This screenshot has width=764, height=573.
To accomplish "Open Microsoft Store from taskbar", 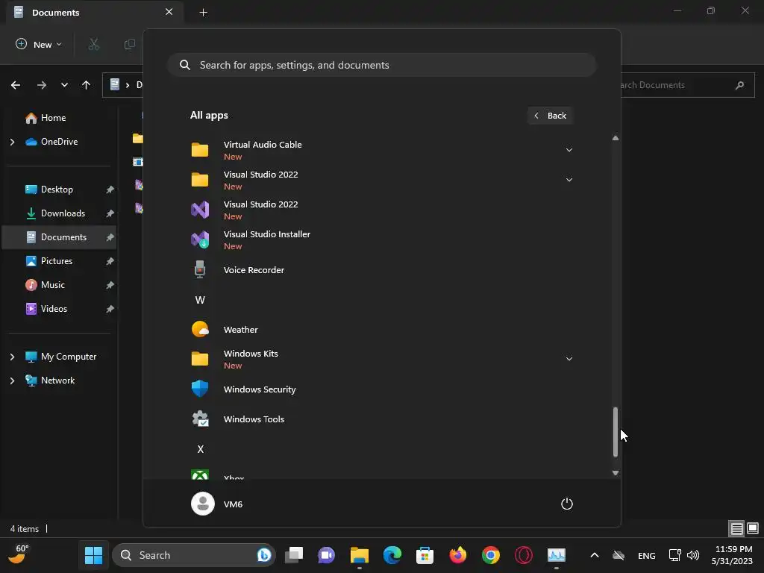I will coord(425,555).
